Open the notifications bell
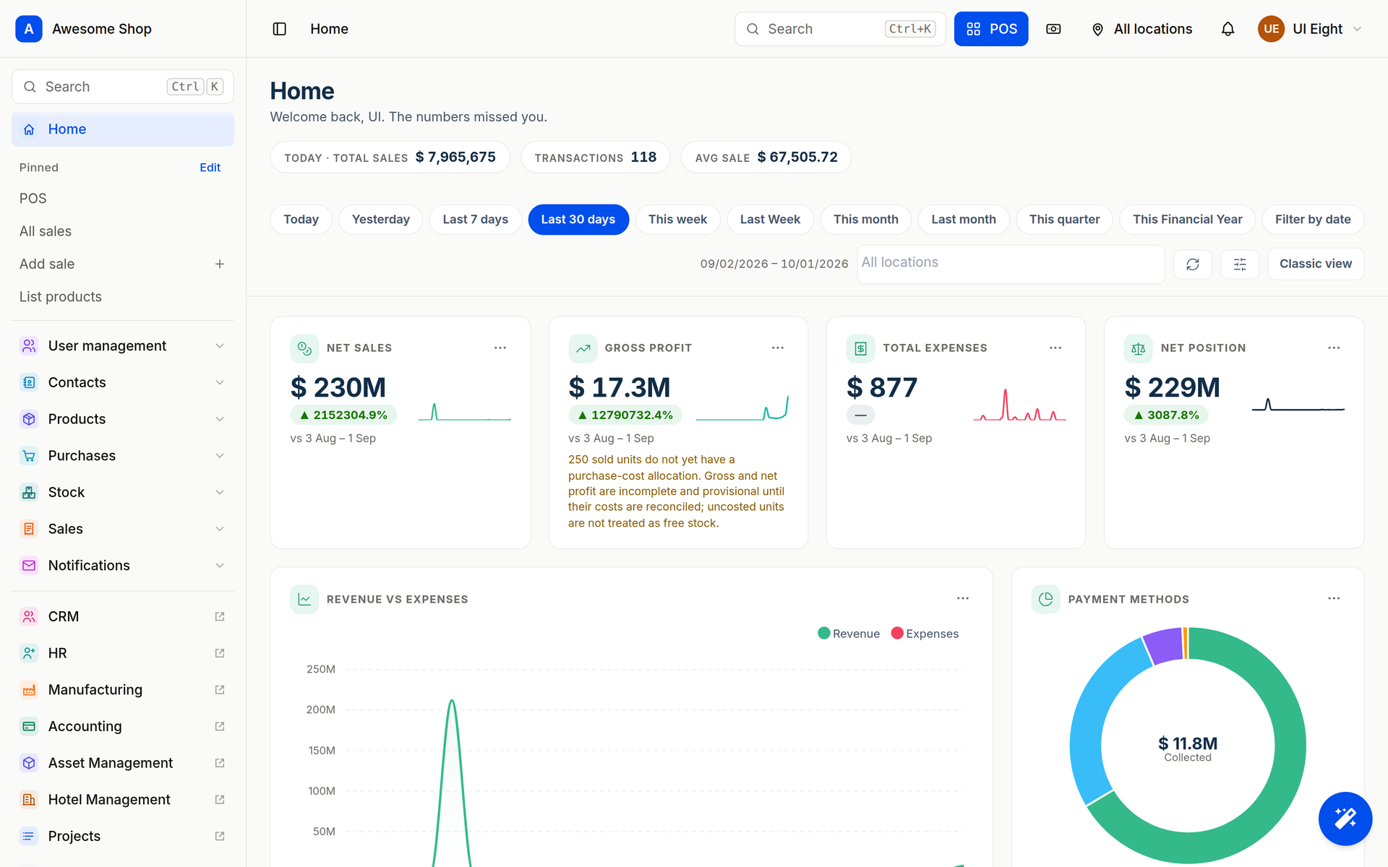 pyautogui.click(x=1228, y=29)
